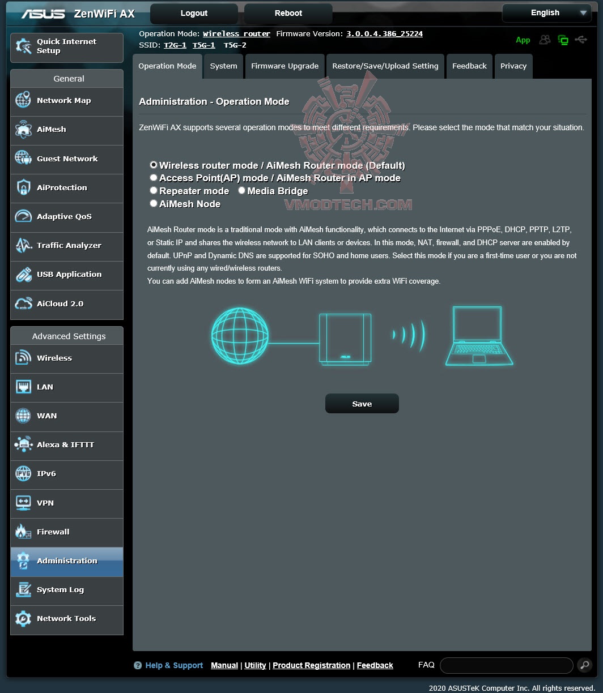Click the Network Map globe icon

(x=23, y=100)
